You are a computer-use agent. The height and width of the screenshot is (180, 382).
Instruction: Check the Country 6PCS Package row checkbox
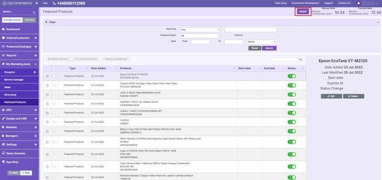[x=54, y=85]
